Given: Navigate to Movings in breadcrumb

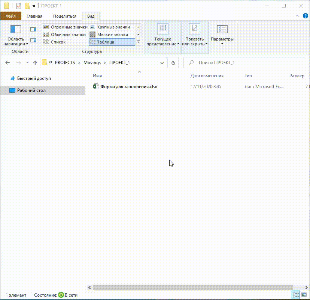Looking at the screenshot, I should pyautogui.click(x=92, y=63).
